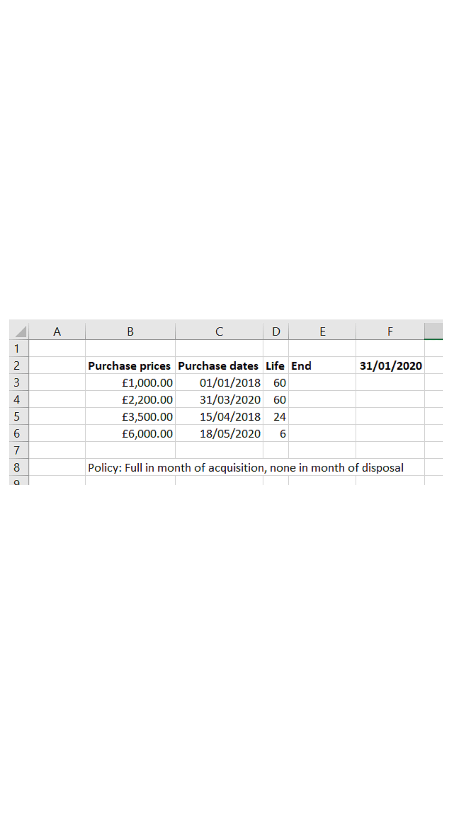The image size is (463, 823).
Task: Select column D header
Action: point(276,331)
